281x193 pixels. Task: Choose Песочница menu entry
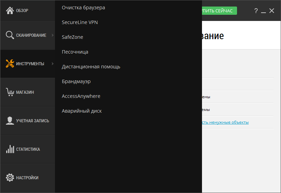point(75,52)
